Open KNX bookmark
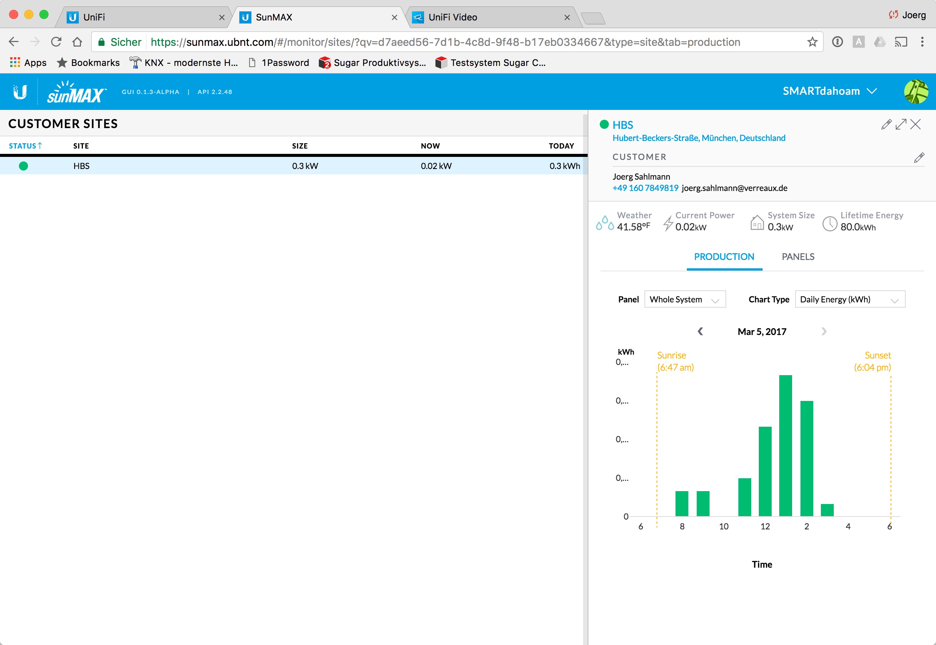This screenshot has height=645, width=936. coord(184,63)
